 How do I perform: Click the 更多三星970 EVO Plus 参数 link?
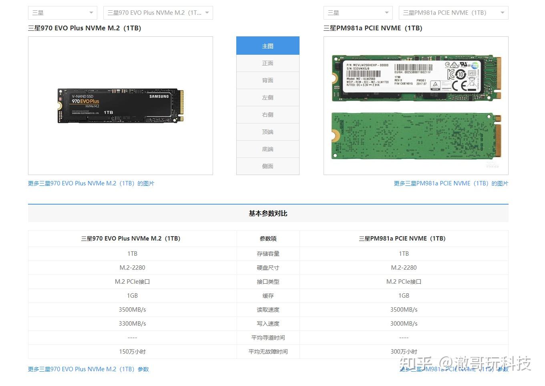88,369
